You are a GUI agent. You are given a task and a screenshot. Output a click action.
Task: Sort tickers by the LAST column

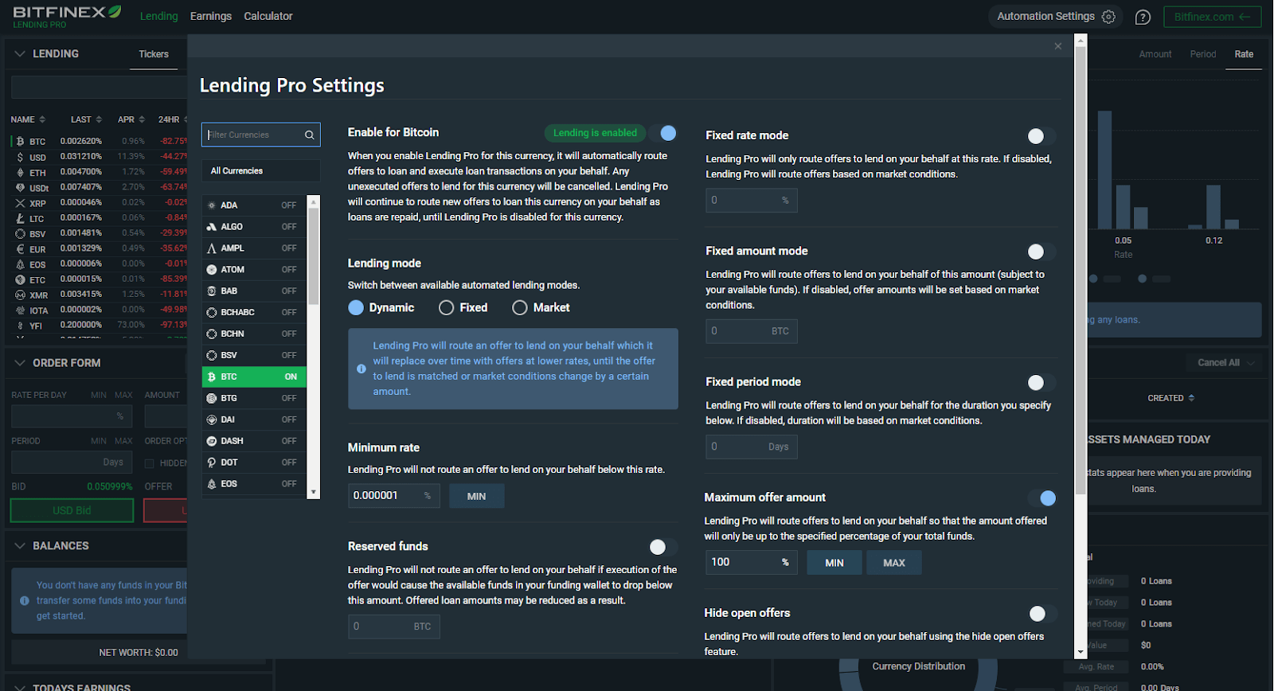point(86,119)
